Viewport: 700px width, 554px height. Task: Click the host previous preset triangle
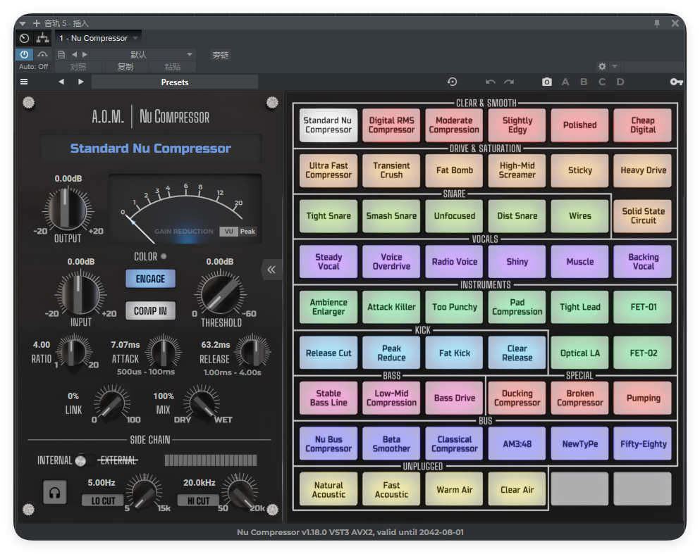pos(74,54)
